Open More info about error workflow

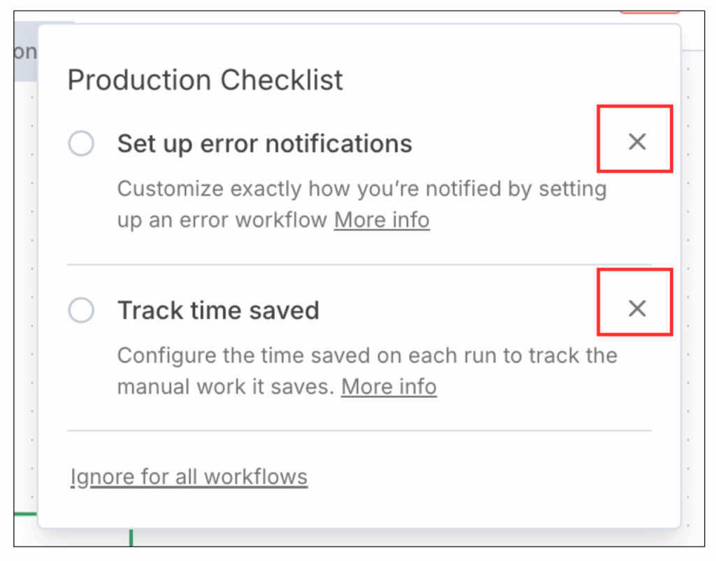point(382,220)
